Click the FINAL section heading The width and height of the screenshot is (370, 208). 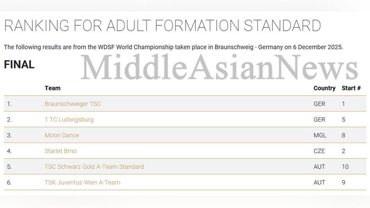[19, 65]
